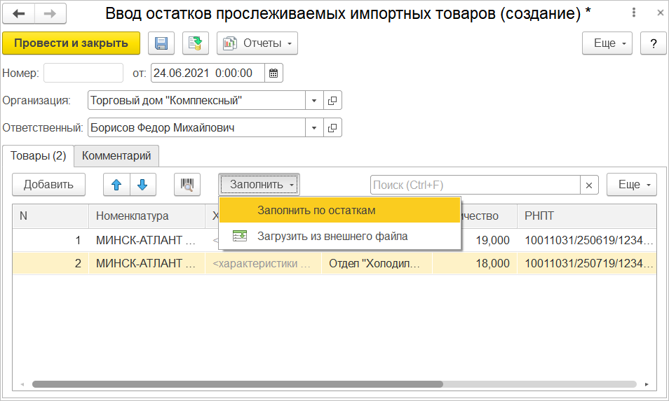
Task: Click the barcode scanner search icon
Action: click(187, 185)
